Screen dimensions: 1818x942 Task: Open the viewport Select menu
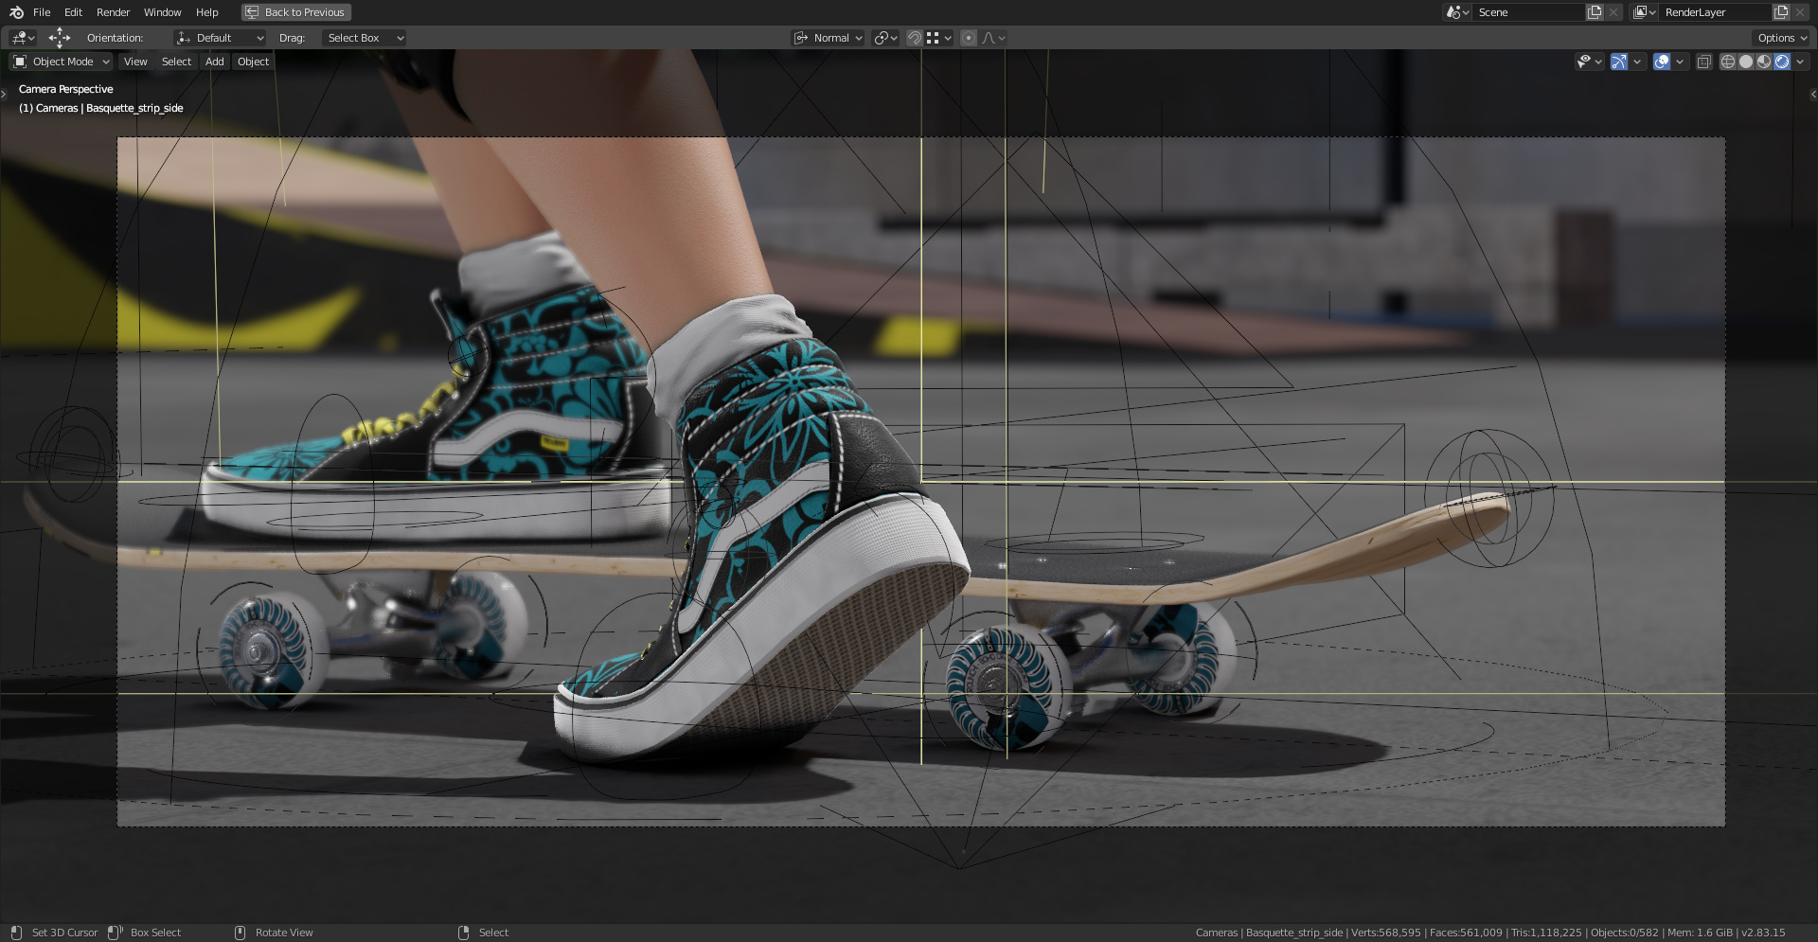pyautogui.click(x=176, y=62)
